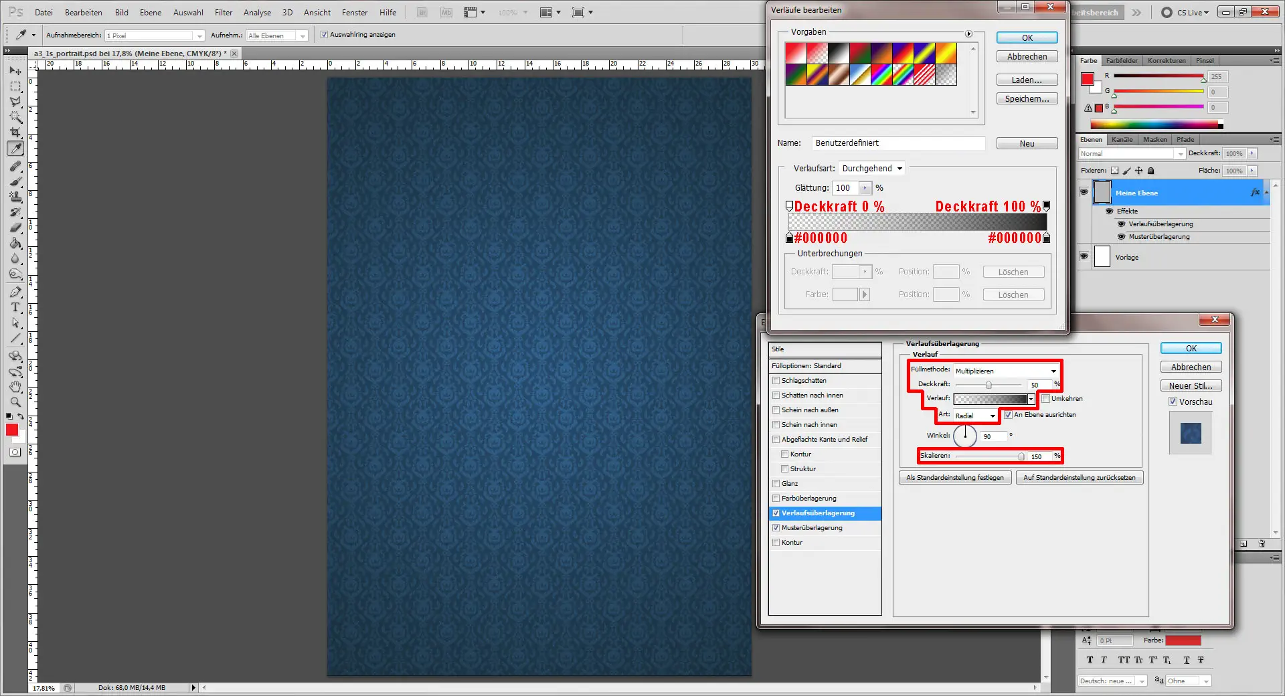Select the Move tool
The height and width of the screenshot is (696, 1285).
pyautogui.click(x=15, y=70)
